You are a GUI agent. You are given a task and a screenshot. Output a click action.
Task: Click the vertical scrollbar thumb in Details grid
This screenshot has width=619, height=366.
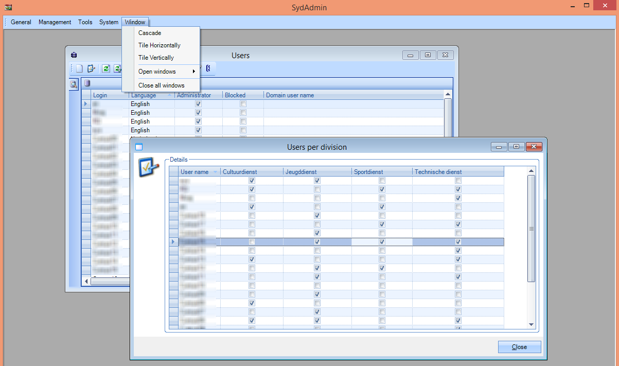point(531,228)
